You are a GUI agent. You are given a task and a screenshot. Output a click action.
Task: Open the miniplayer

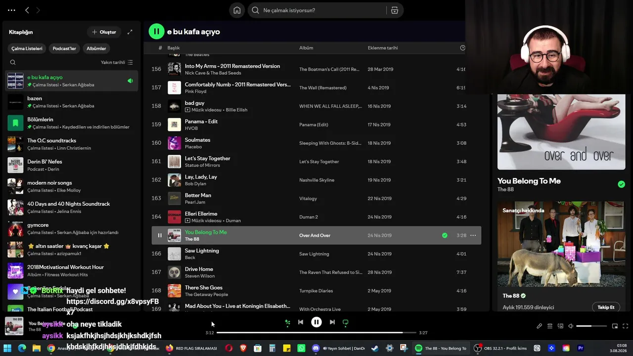(615, 326)
